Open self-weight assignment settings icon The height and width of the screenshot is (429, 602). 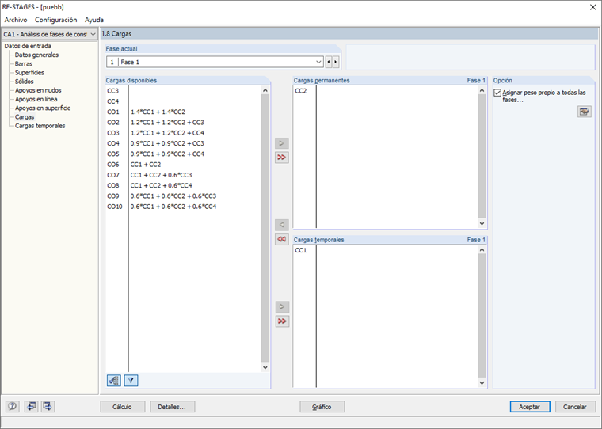(585, 112)
